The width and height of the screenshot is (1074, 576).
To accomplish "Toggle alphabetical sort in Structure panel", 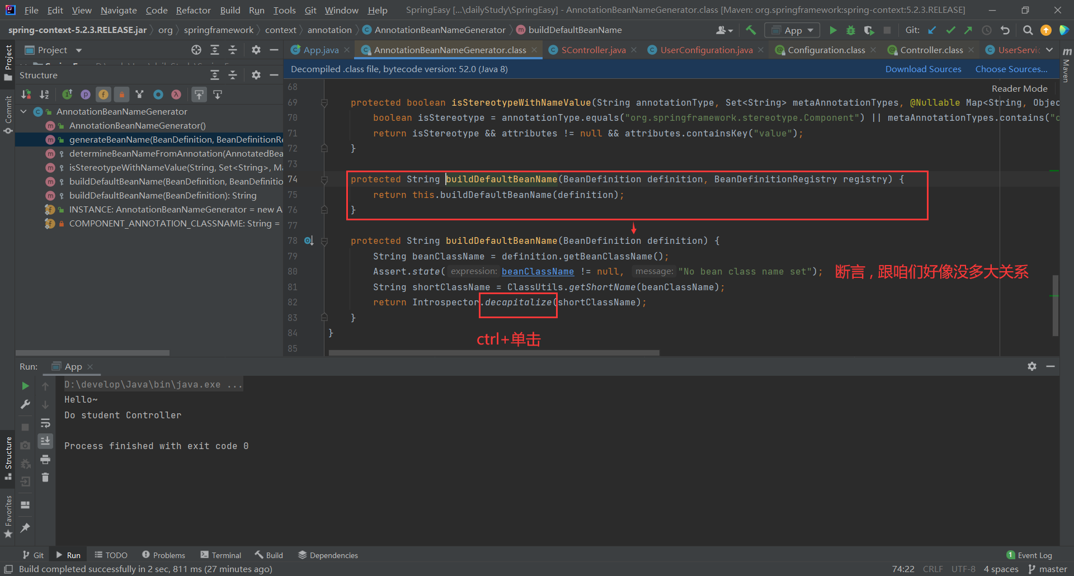I will (44, 95).
